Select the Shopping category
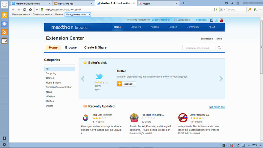Image resolution: width=263 pixels, height=148 pixels. (51, 73)
